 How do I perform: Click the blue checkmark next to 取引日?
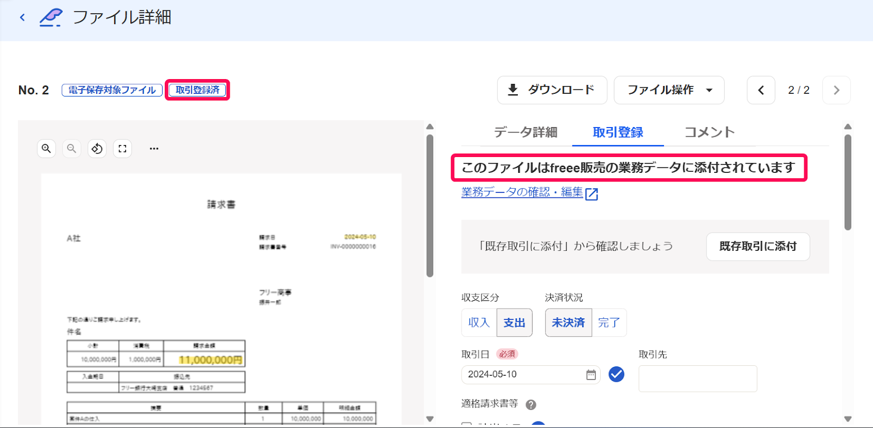pos(617,374)
